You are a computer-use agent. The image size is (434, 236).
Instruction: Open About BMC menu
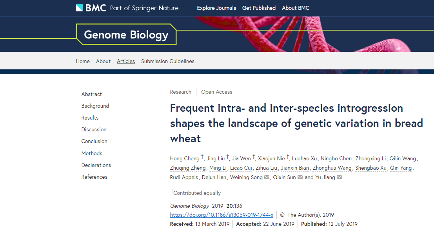pos(296,8)
